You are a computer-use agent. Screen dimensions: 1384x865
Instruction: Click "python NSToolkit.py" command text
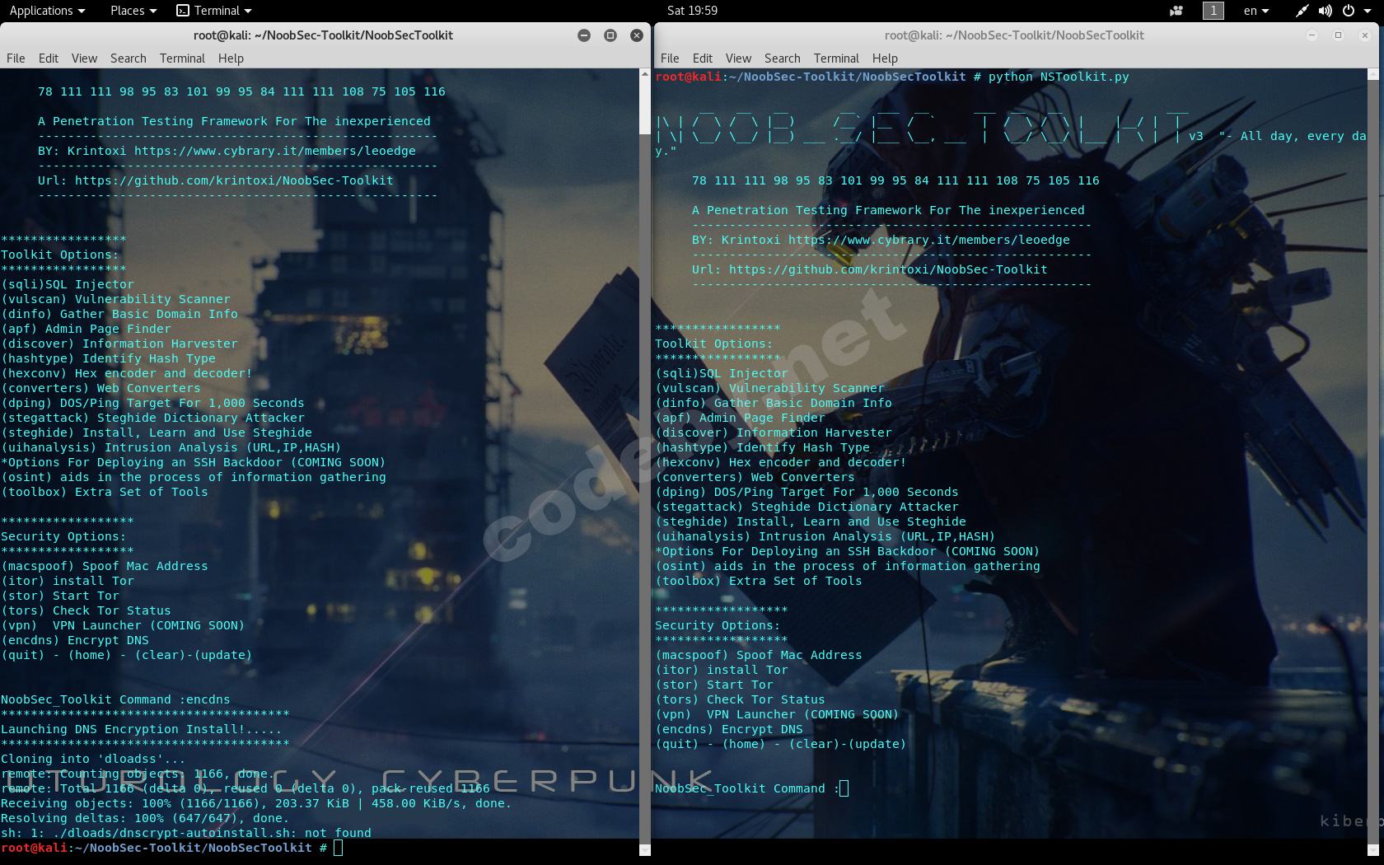pos(1059,77)
